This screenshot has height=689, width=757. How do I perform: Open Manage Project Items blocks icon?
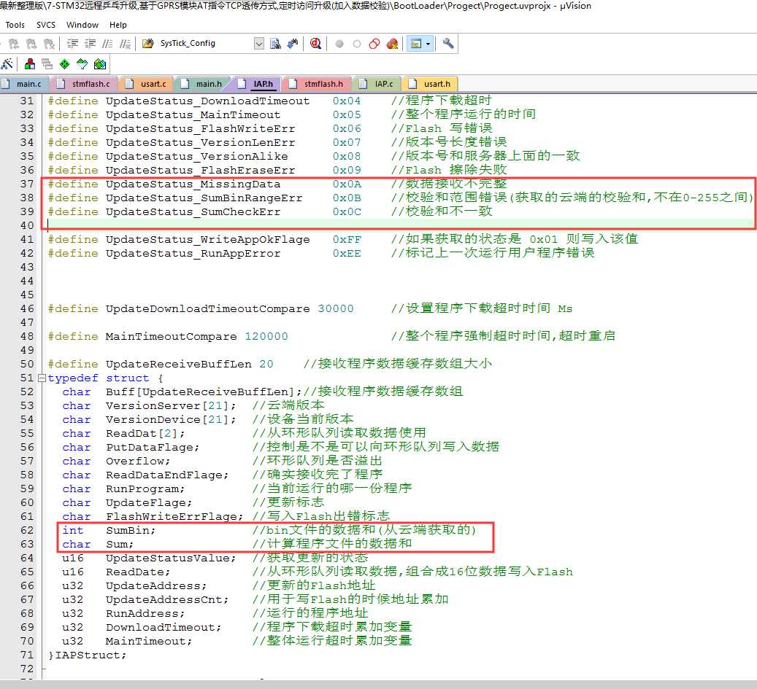coord(29,63)
